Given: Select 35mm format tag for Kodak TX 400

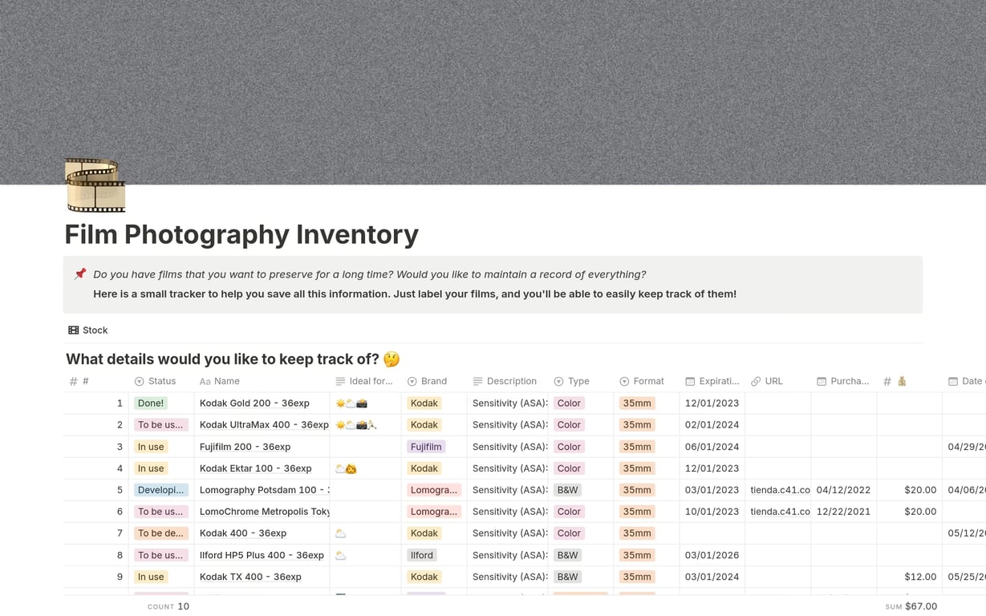Looking at the screenshot, I should coord(637,577).
